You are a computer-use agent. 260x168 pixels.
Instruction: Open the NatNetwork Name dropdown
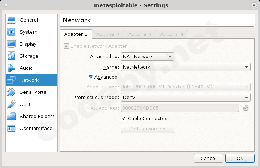[185, 67]
